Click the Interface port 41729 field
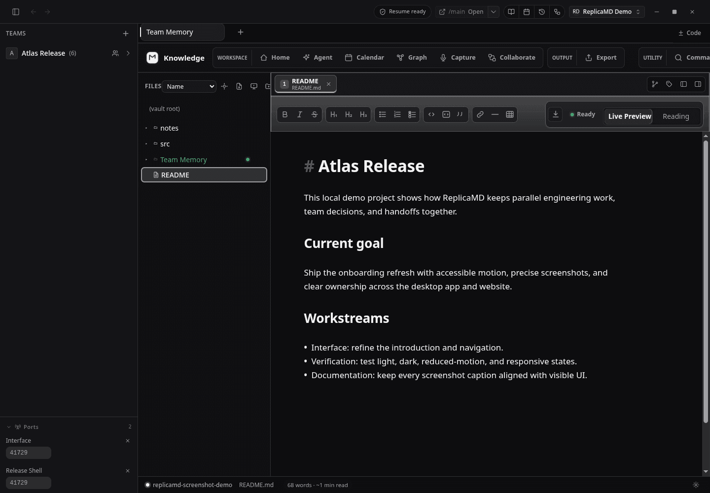Image resolution: width=710 pixels, height=493 pixels. (x=29, y=453)
